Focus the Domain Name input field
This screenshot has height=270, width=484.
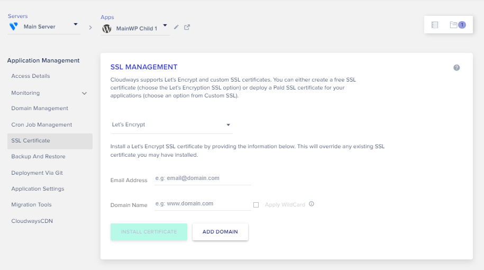click(203, 204)
